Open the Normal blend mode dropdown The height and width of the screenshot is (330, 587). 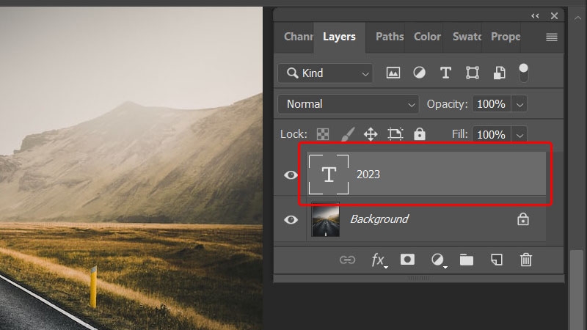(348, 104)
